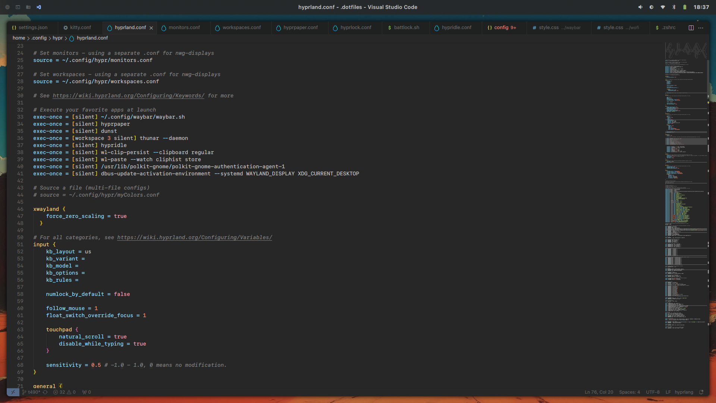Click the Bluetooth icon in the system tray
Image resolution: width=716 pixels, height=403 pixels.
[674, 7]
